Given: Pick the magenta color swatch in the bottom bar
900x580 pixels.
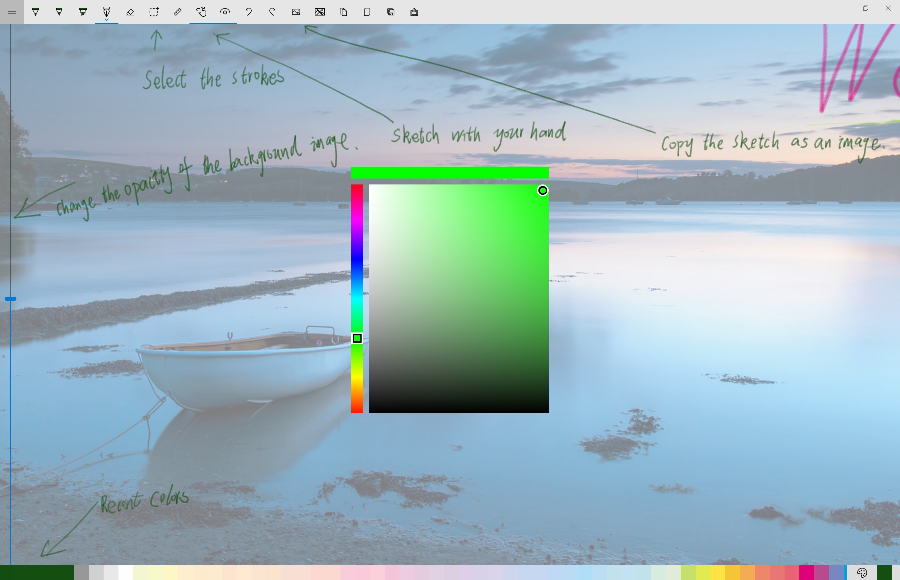Looking at the screenshot, I should tap(807, 572).
